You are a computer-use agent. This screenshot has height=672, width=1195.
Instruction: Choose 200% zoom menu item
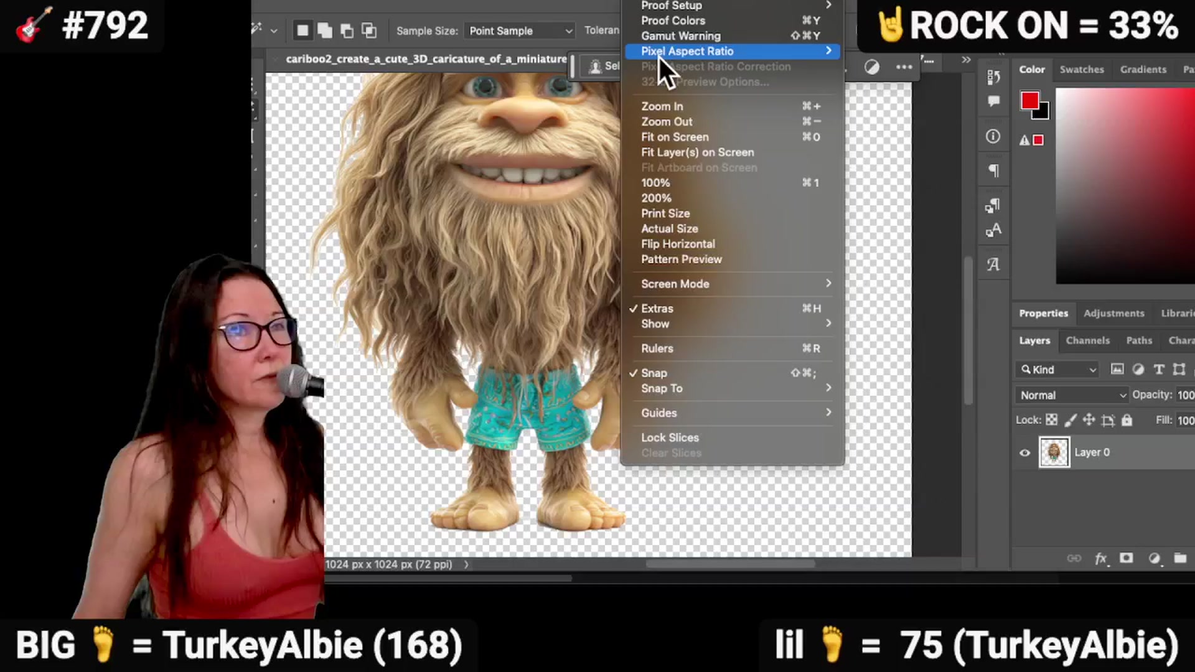(732, 198)
